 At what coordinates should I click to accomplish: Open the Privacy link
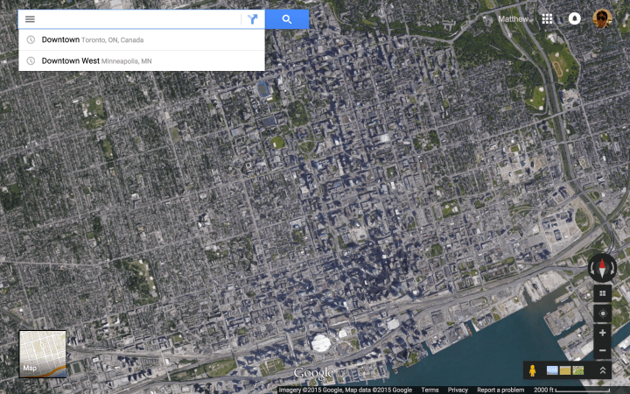tap(458, 390)
